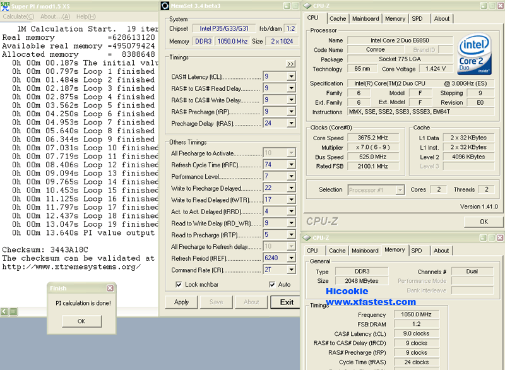This screenshot has width=505, height=370.
Task: Open the Write to Read Delayed (tWTR) dropdown
Action: (291, 200)
